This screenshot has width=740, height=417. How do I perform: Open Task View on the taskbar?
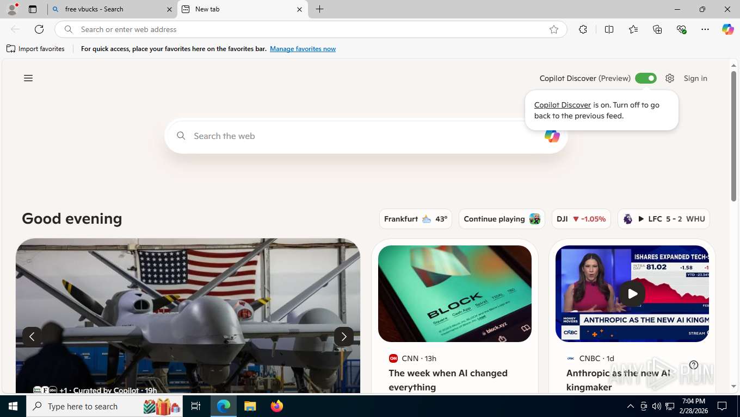click(x=196, y=406)
